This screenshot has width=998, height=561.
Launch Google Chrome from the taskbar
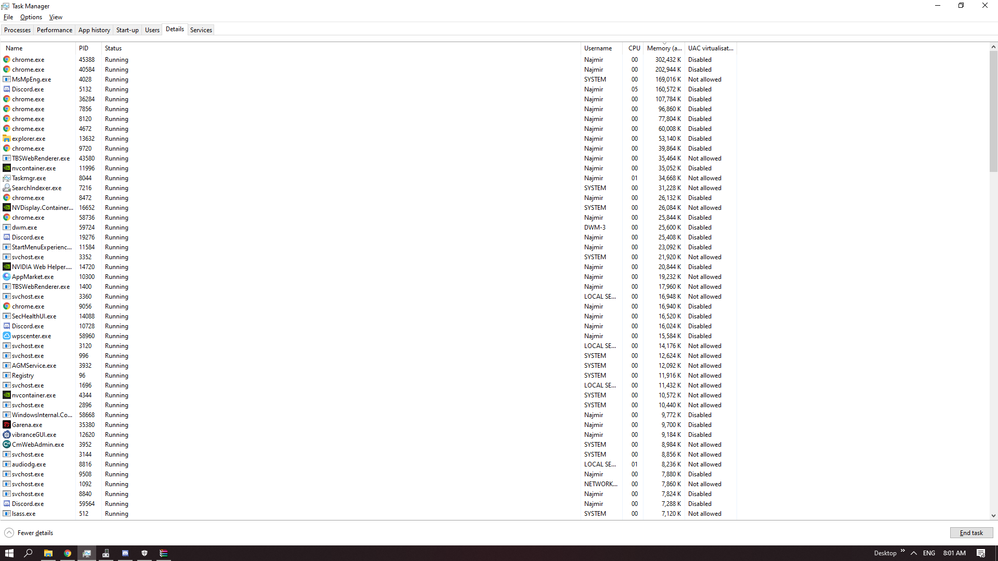68,553
